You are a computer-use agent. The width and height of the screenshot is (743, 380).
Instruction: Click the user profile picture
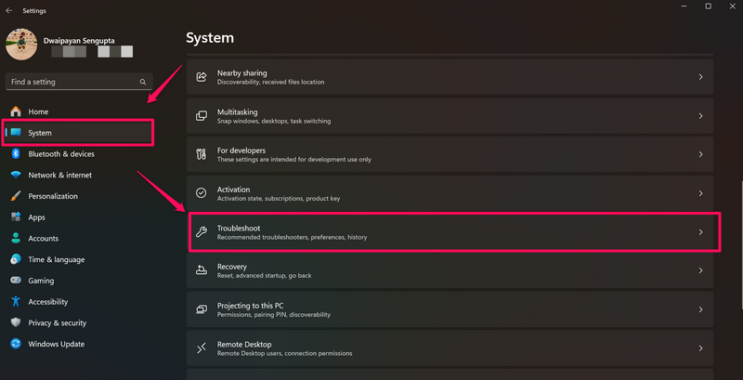(x=21, y=45)
